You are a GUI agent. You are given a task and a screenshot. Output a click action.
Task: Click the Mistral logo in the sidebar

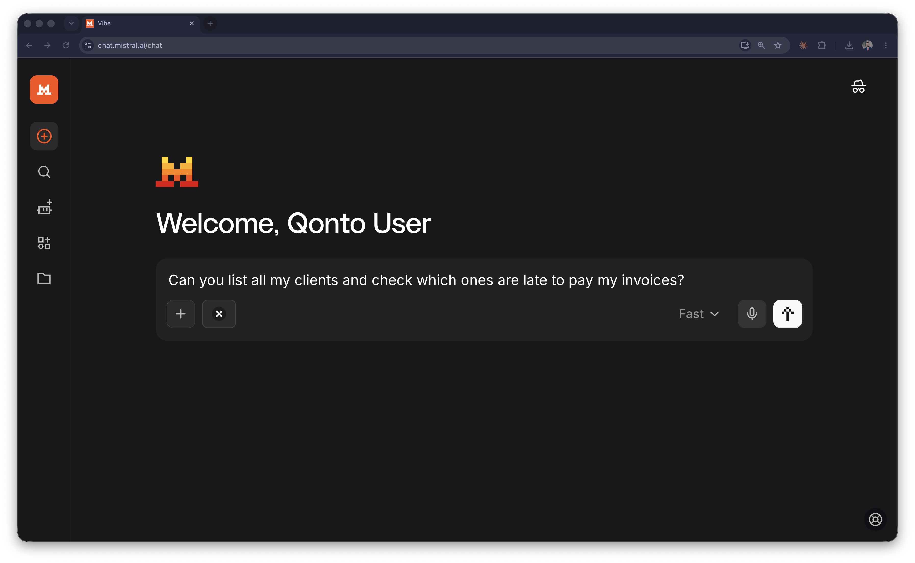coord(44,90)
